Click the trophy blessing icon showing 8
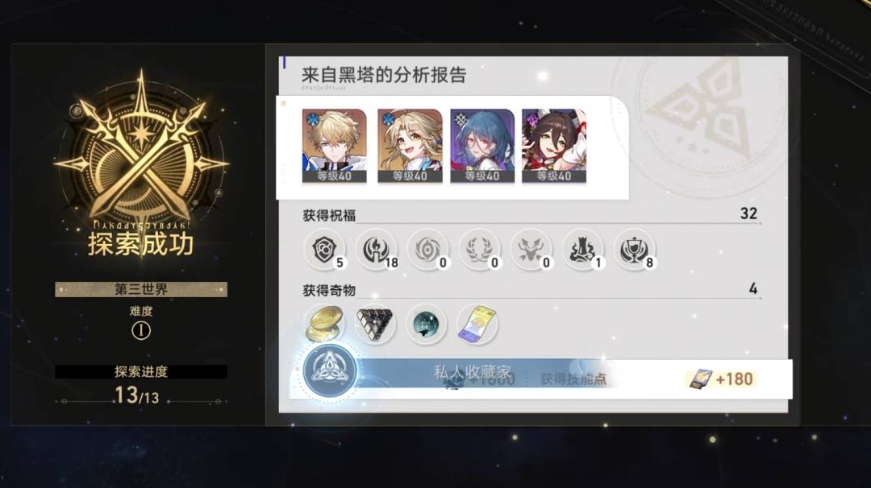Image resolution: width=871 pixels, height=488 pixels. point(635,250)
